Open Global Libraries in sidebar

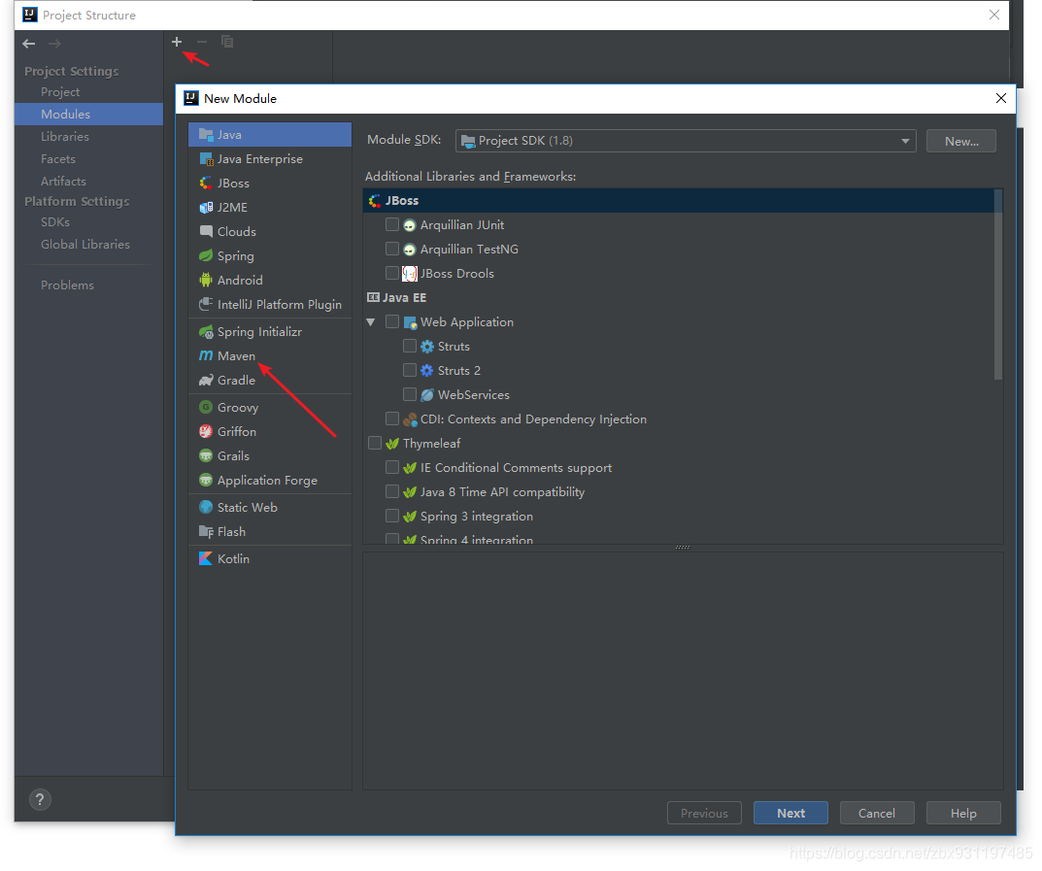click(x=85, y=244)
